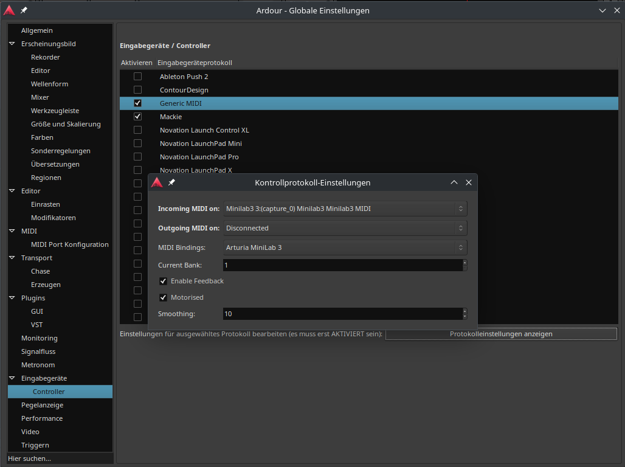The image size is (625, 467).
Task: Select the ContourDesign protocol row
Action: tap(368, 90)
